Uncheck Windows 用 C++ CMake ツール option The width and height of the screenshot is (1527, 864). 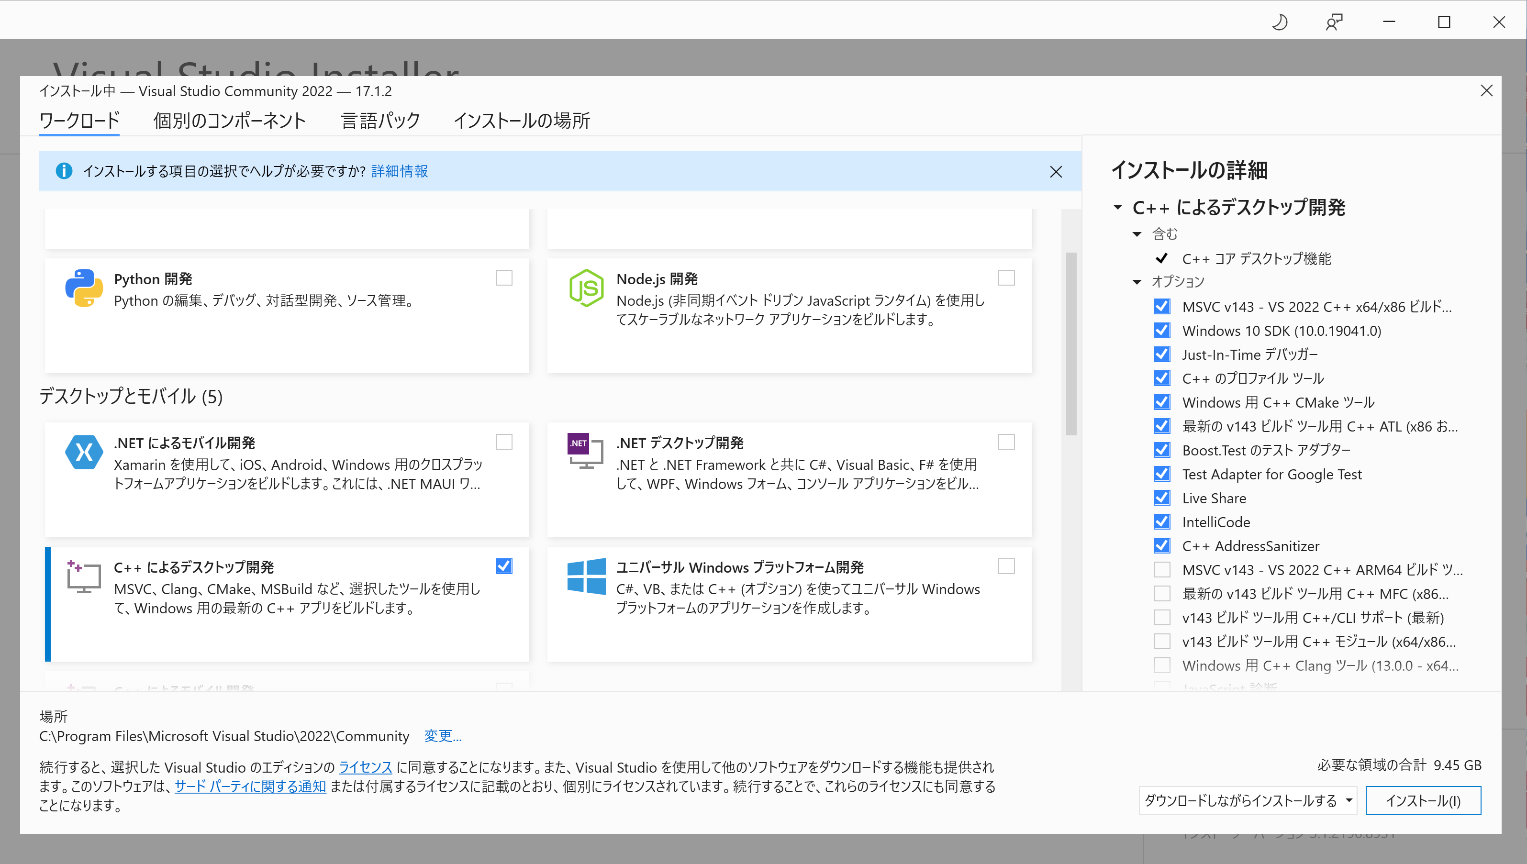[x=1162, y=402]
